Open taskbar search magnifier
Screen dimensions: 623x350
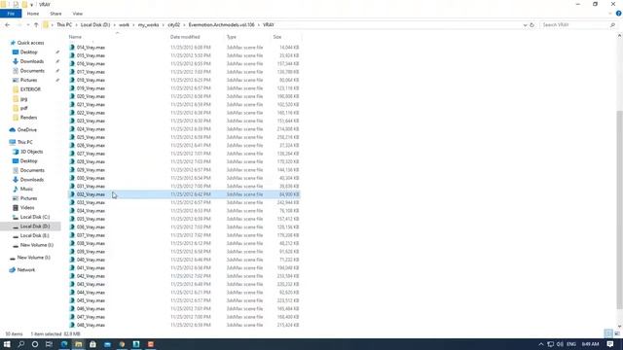coord(21,344)
